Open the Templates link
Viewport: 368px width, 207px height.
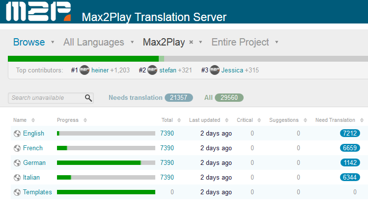click(x=37, y=192)
